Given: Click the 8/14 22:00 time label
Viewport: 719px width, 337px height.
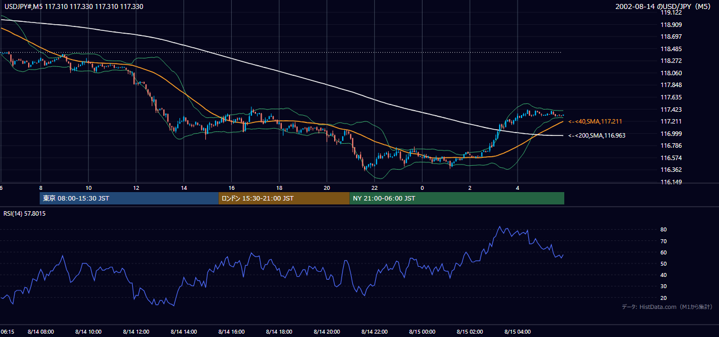Looking at the screenshot, I should (x=375, y=332).
